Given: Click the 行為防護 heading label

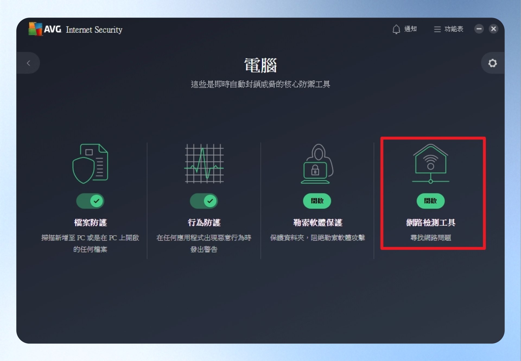Looking at the screenshot, I should [204, 223].
